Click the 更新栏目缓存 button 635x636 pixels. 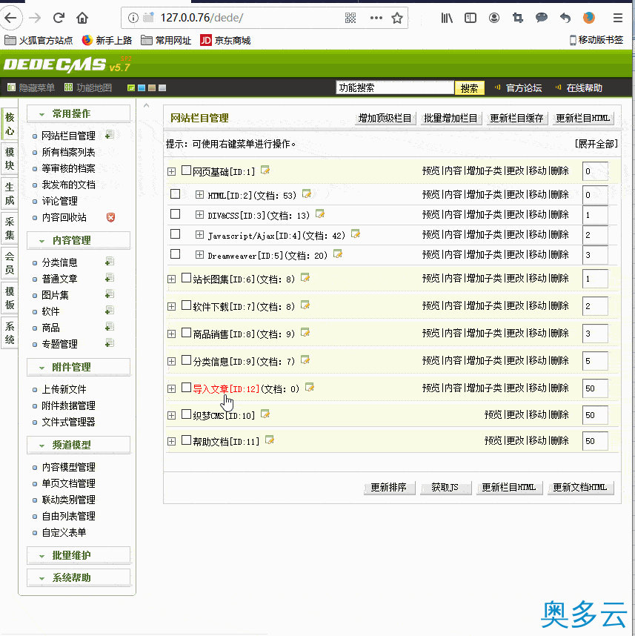[516, 118]
